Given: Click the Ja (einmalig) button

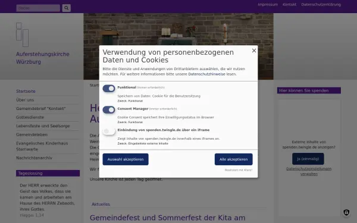Looking at the screenshot, I should [x=308, y=159].
